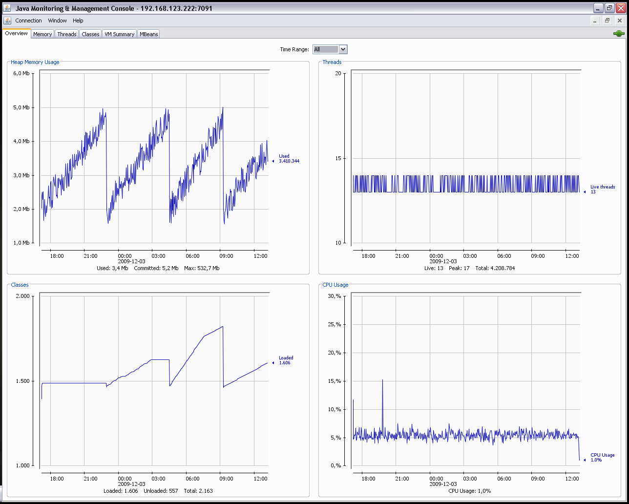
Task: Switch to the Threads tab
Action: point(67,34)
